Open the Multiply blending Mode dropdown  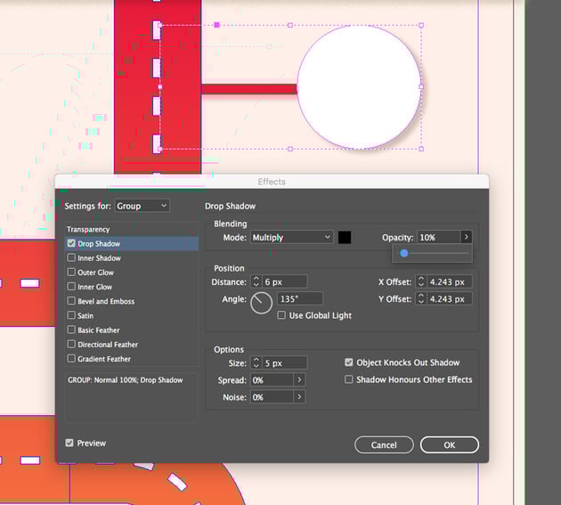(291, 238)
